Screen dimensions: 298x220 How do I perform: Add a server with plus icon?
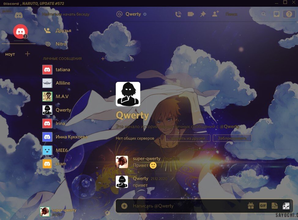point(28,54)
